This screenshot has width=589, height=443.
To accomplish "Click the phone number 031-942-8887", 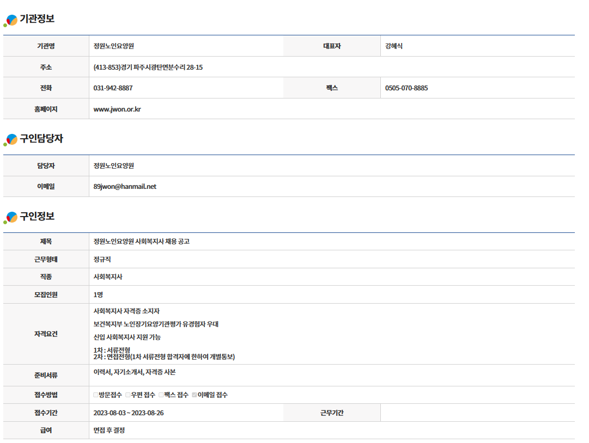I will coord(113,88).
